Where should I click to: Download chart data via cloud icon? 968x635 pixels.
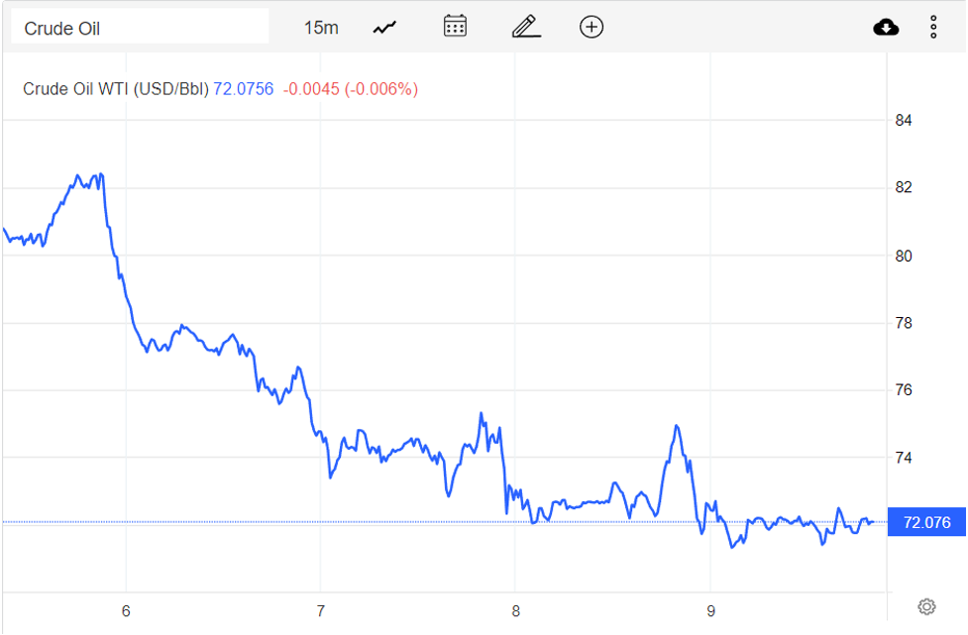[886, 28]
